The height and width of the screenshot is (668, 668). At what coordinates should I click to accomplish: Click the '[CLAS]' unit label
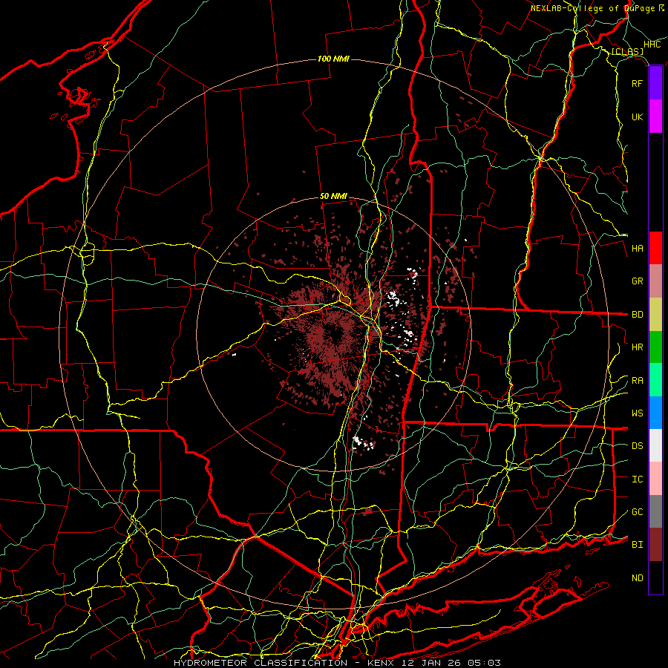click(627, 51)
